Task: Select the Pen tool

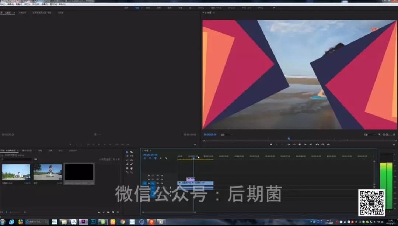Action: tap(132, 164)
